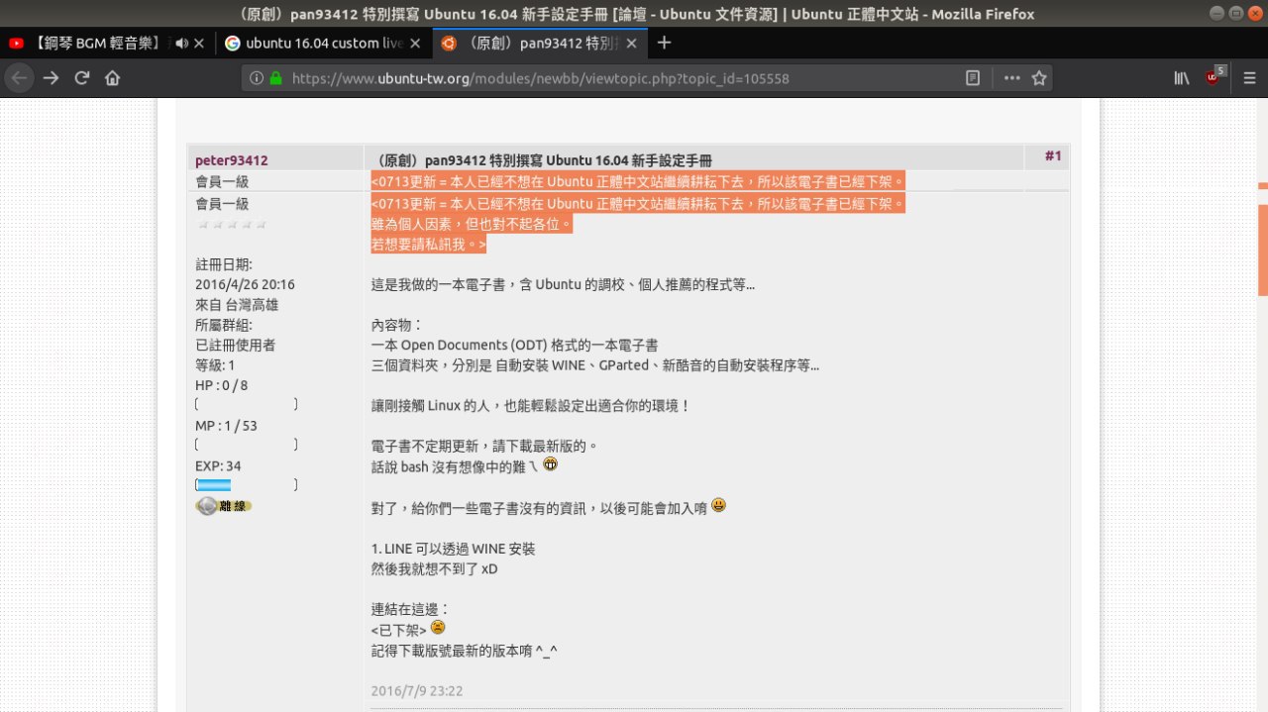Select the pan93412 特別撰寫 tab
This screenshot has width=1268, height=712.
coord(540,44)
